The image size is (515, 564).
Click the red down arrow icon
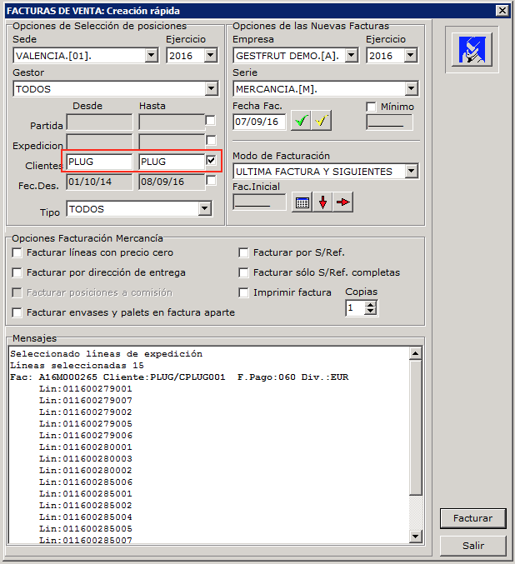pyautogui.click(x=322, y=202)
